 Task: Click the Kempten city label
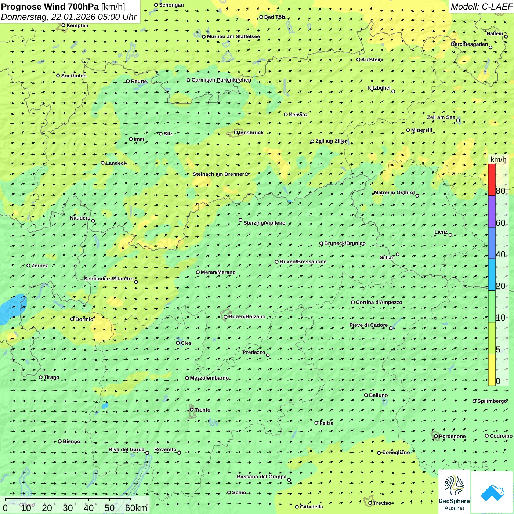point(77,25)
